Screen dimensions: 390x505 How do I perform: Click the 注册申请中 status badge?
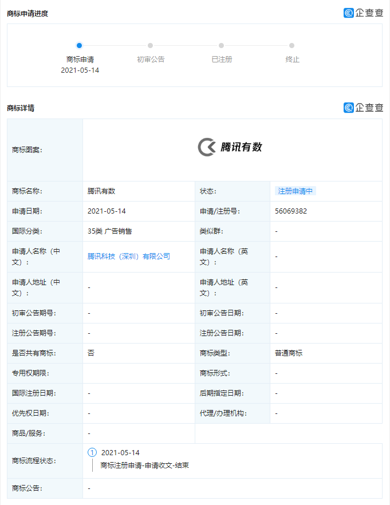[x=295, y=191]
